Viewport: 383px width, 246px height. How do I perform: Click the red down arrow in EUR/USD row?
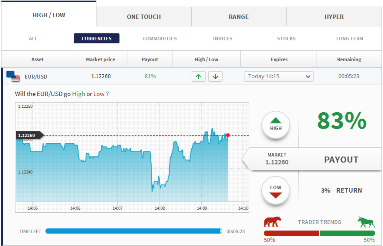215,76
